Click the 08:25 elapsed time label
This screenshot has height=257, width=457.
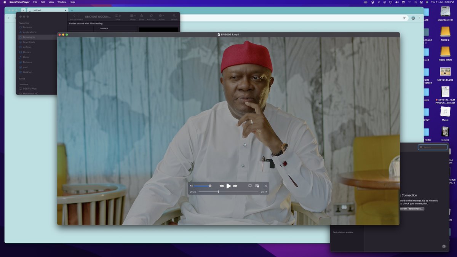point(193,192)
